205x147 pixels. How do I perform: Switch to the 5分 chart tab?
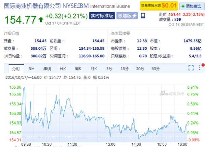click(x=109, y=69)
